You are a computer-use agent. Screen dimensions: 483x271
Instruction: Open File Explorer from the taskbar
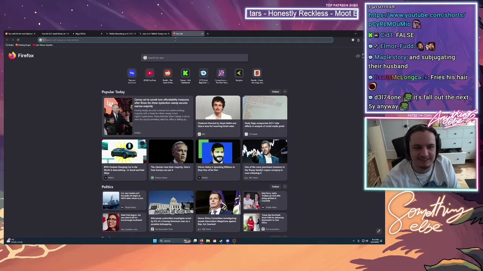click(x=208, y=241)
